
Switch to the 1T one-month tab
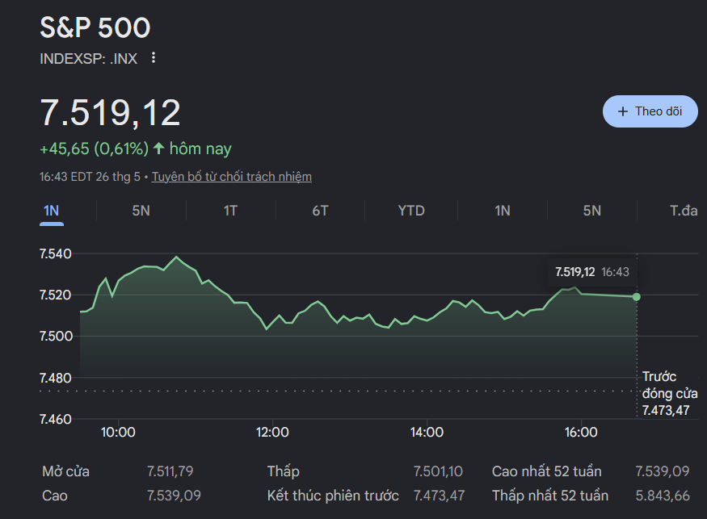[x=230, y=211]
